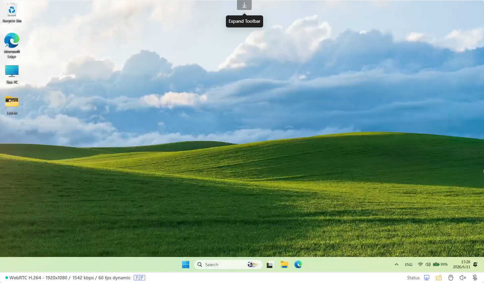Show hidden system tray icons
Viewport: 484px width, 283px height.
pos(397,265)
